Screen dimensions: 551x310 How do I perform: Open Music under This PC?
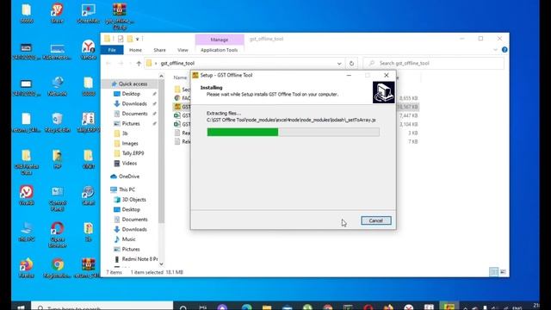[x=128, y=239]
